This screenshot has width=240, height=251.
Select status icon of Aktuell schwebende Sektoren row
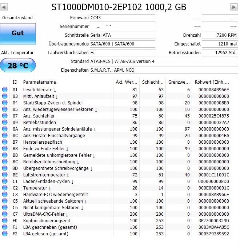(x=5, y=201)
